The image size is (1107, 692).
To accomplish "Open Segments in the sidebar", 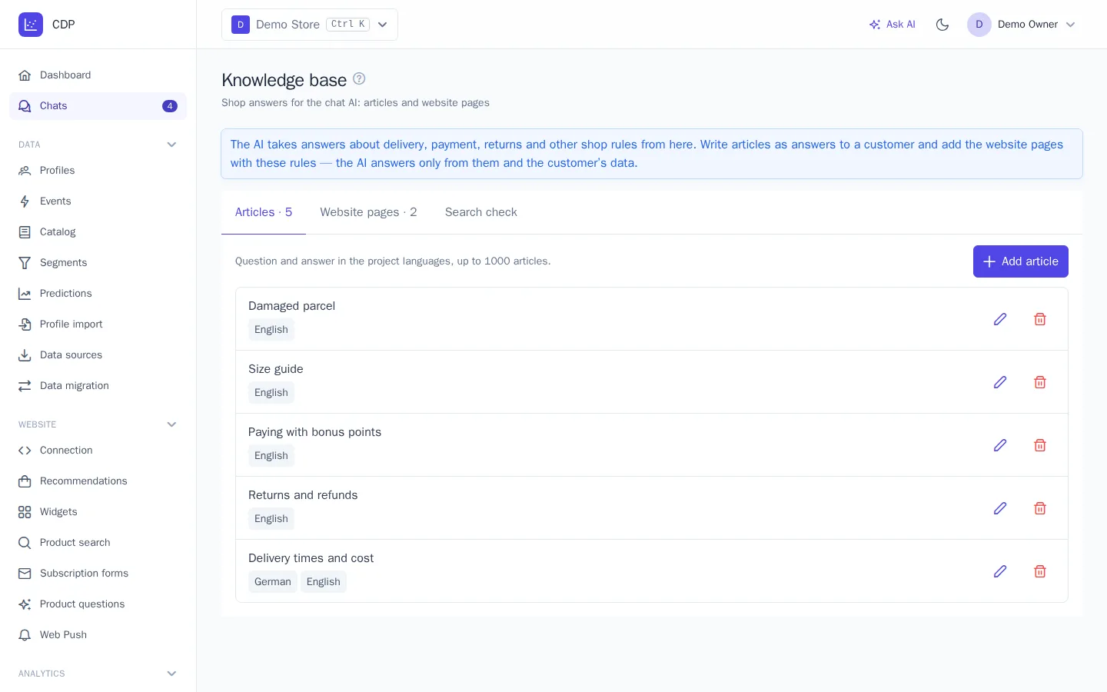I will pos(98,263).
